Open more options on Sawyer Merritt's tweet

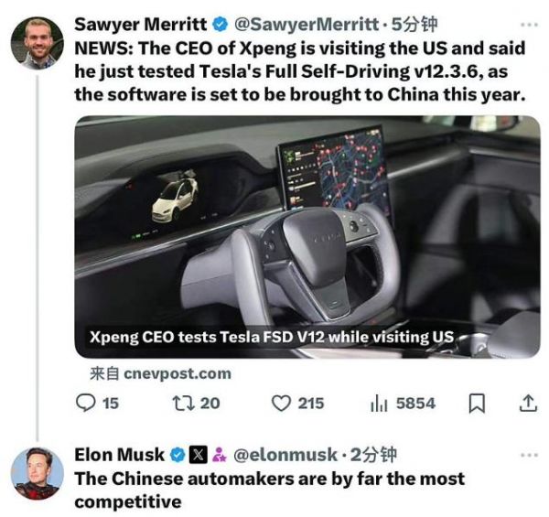(x=529, y=25)
